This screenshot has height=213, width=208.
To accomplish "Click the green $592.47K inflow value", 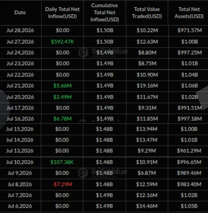I will [x=62, y=42].
